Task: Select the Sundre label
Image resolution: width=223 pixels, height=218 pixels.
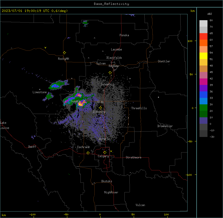Action: click(76, 101)
